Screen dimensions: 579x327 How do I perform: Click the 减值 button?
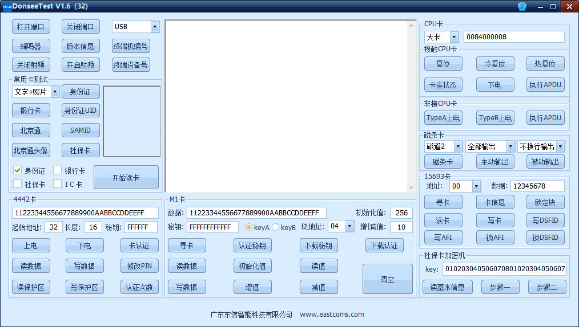tap(319, 287)
